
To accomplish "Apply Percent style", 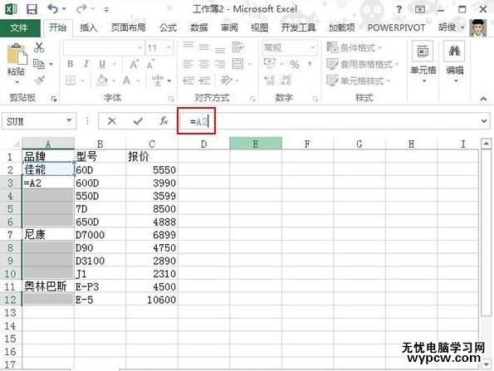I will pyautogui.click(x=295, y=65).
